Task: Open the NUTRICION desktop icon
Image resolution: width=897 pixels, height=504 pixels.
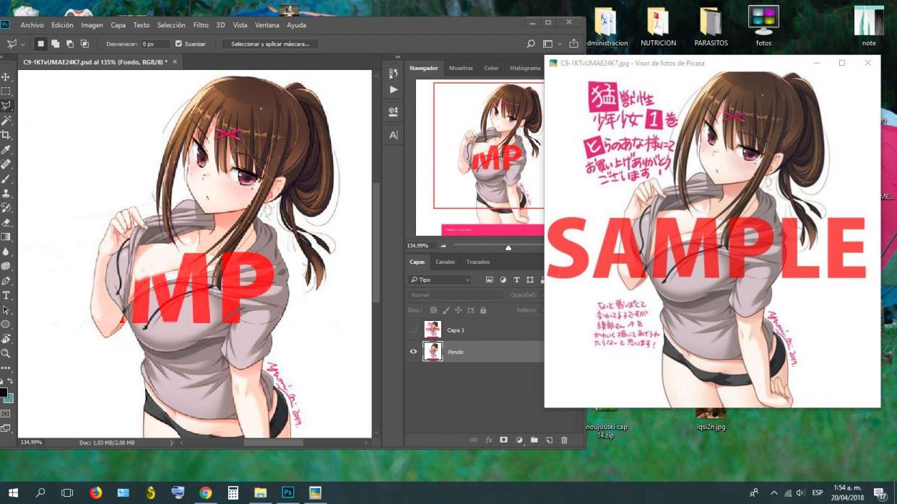Action: tap(659, 27)
